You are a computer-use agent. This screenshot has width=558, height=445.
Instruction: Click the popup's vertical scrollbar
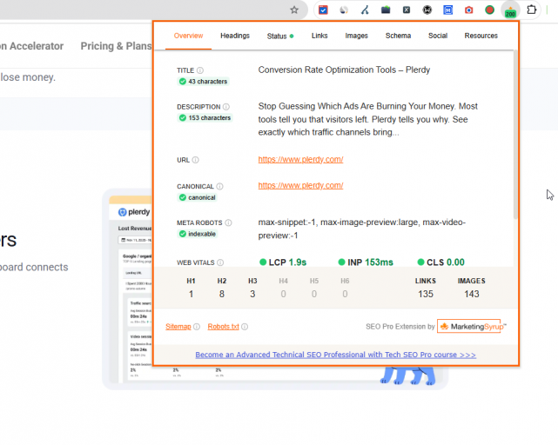pos(515,135)
